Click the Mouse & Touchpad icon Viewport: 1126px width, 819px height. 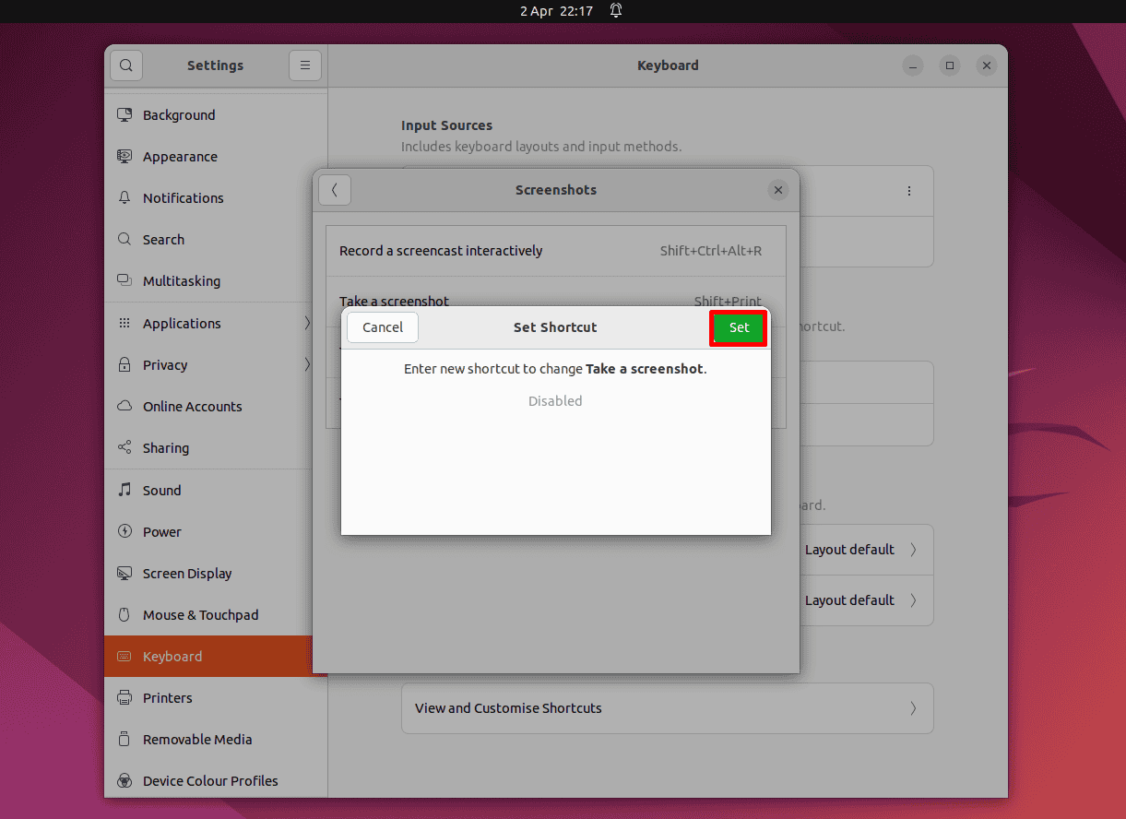(124, 615)
